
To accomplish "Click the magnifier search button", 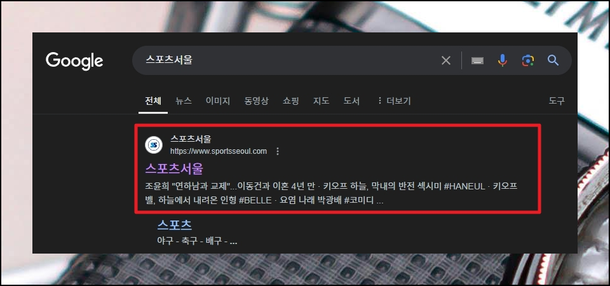I will tap(553, 60).
